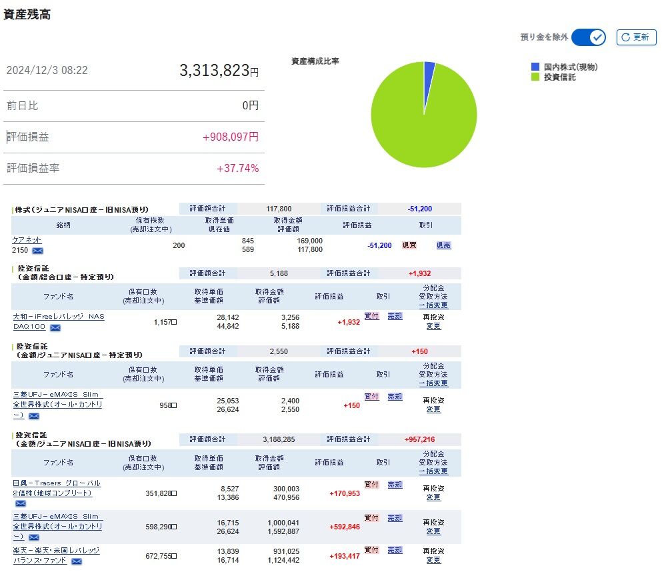Select 評価損益 value +908,097円
The height and width of the screenshot is (574, 670).
click(x=230, y=137)
